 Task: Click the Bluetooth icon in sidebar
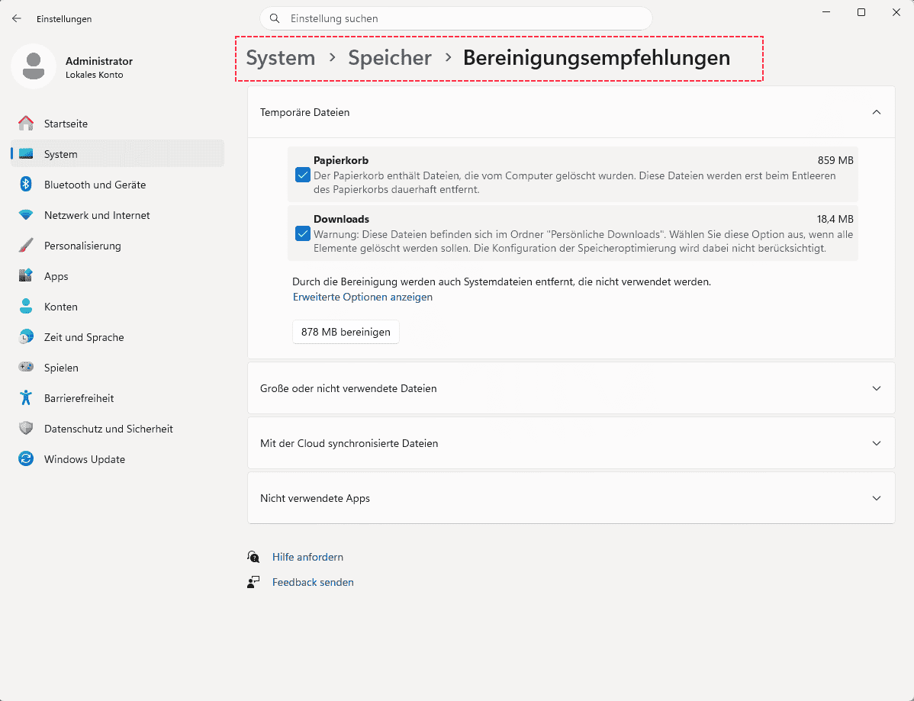26,184
